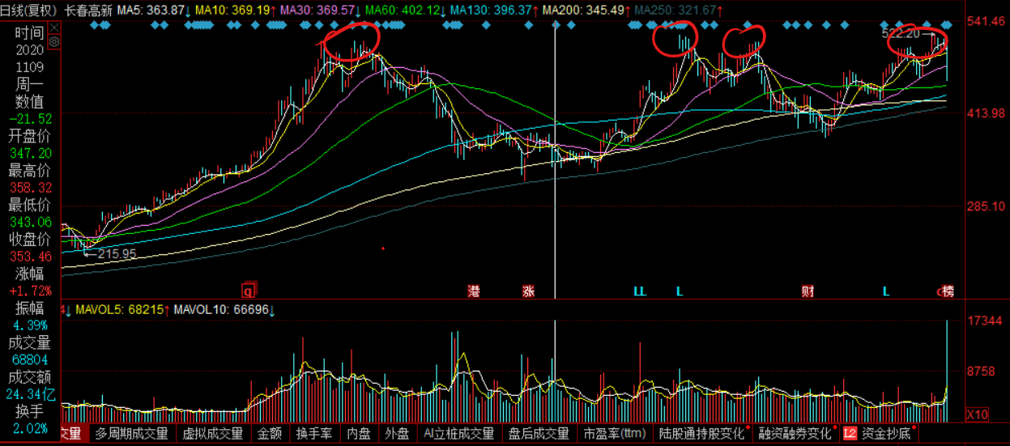Click the red '榜' marker icon
This screenshot has height=446, width=1010.
[948, 291]
